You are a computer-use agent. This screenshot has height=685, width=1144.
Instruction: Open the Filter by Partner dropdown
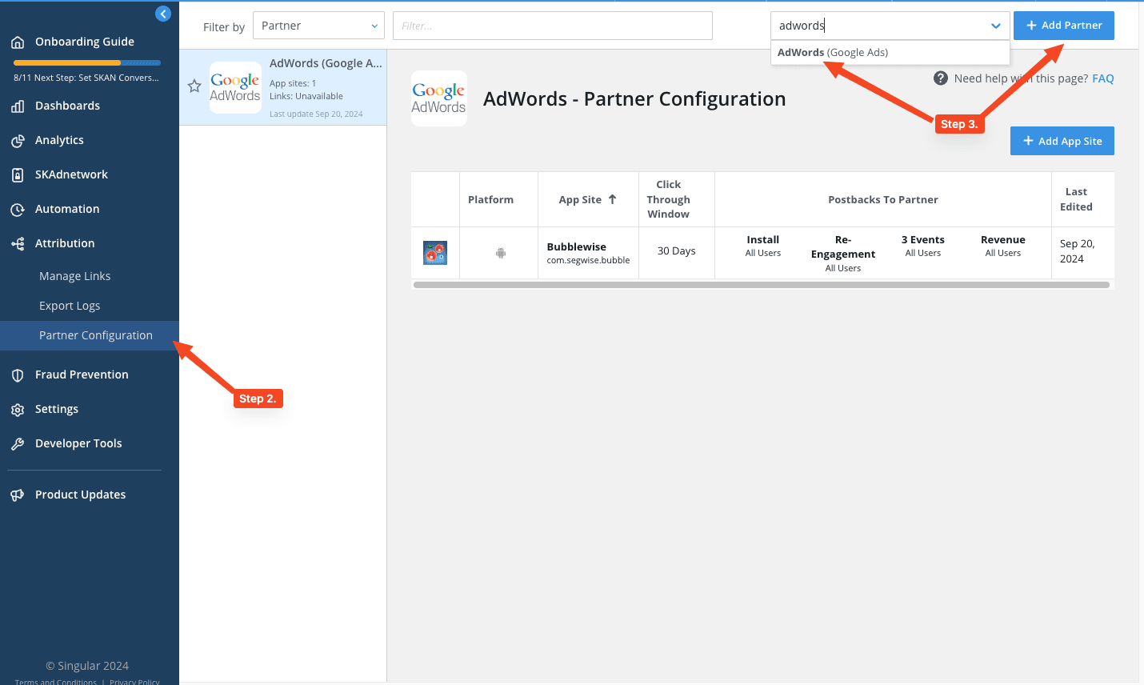pyautogui.click(x=318, y=26)
